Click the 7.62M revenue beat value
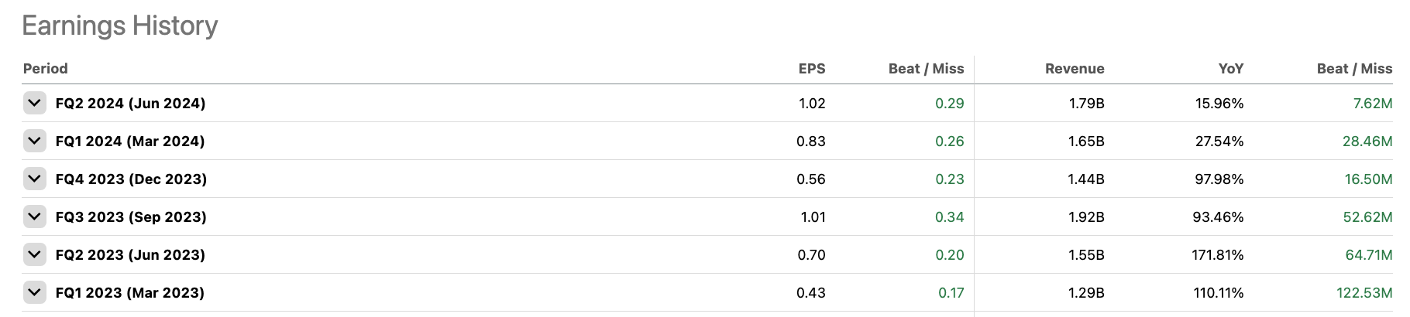The image size is (1410, 317). 1372,104
